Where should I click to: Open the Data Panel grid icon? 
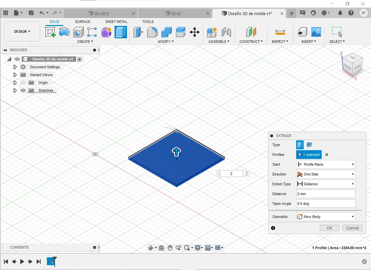[x=5, y=13]
